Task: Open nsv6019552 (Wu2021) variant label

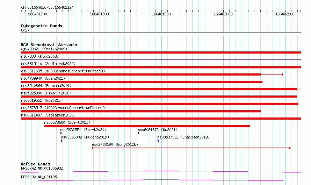Action: [41, 100]
